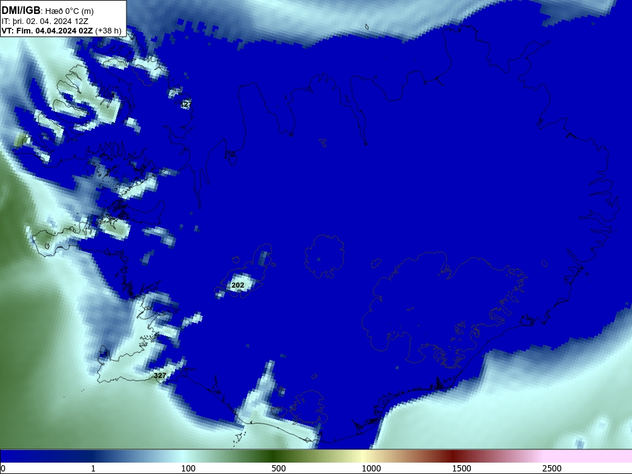This screenshot has width=632, height=474.
Task: Click the '2500' tick on the color scale
Action: [x=552, y=468]
